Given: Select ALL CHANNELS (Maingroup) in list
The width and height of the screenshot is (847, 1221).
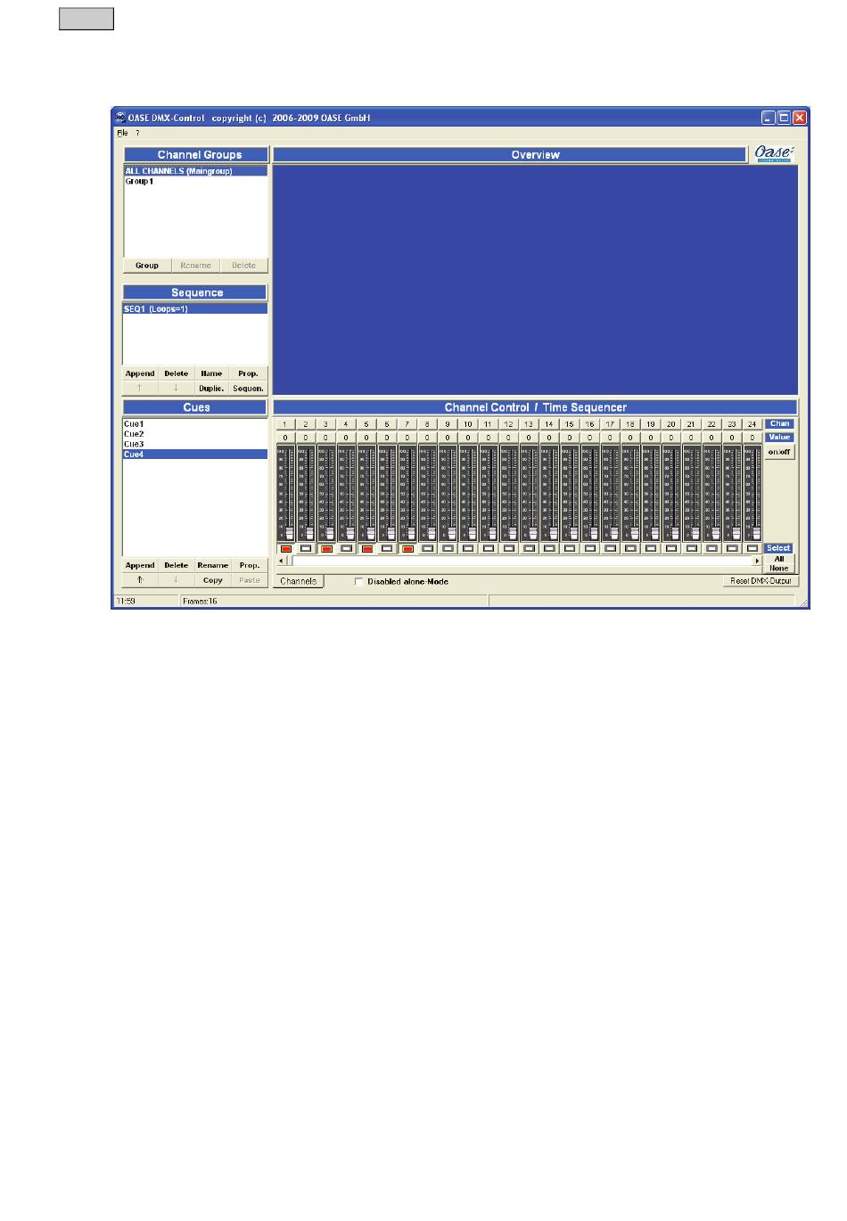Looking at the screenshot, I should [x=195, y=171].
